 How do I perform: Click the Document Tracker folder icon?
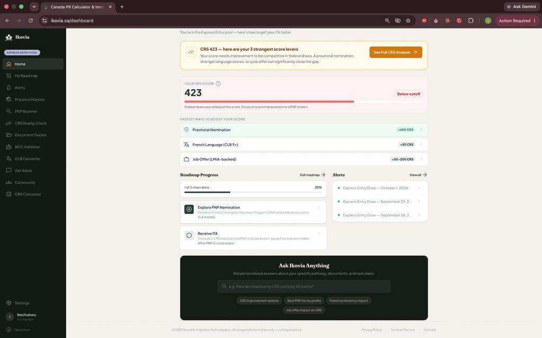coord(8,135)
